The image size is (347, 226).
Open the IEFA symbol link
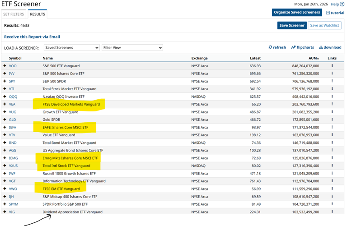(x=13, y=128)
